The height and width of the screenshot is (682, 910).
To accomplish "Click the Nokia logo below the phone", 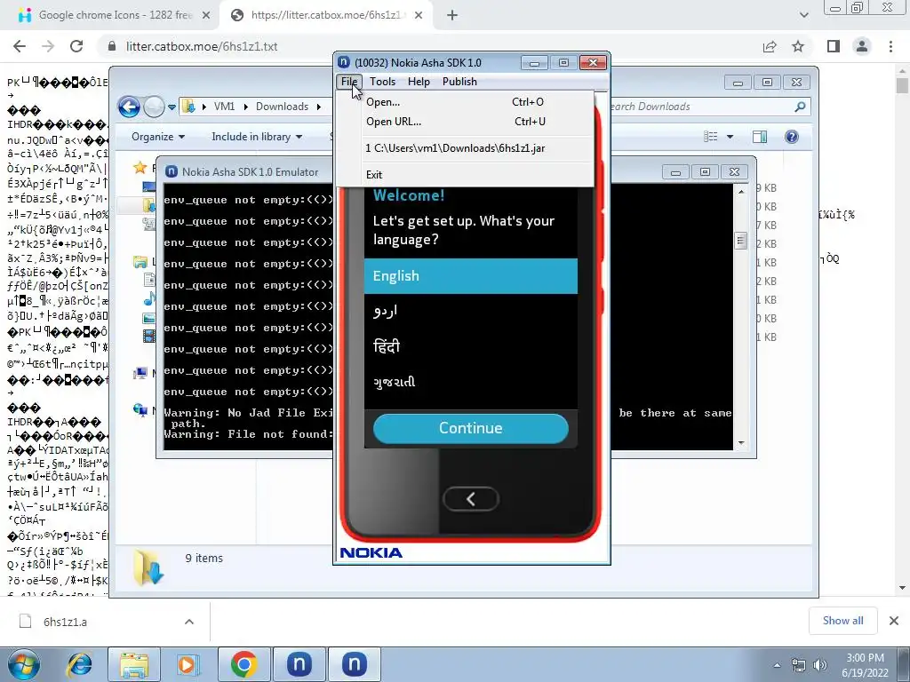I will click(371, 552).
